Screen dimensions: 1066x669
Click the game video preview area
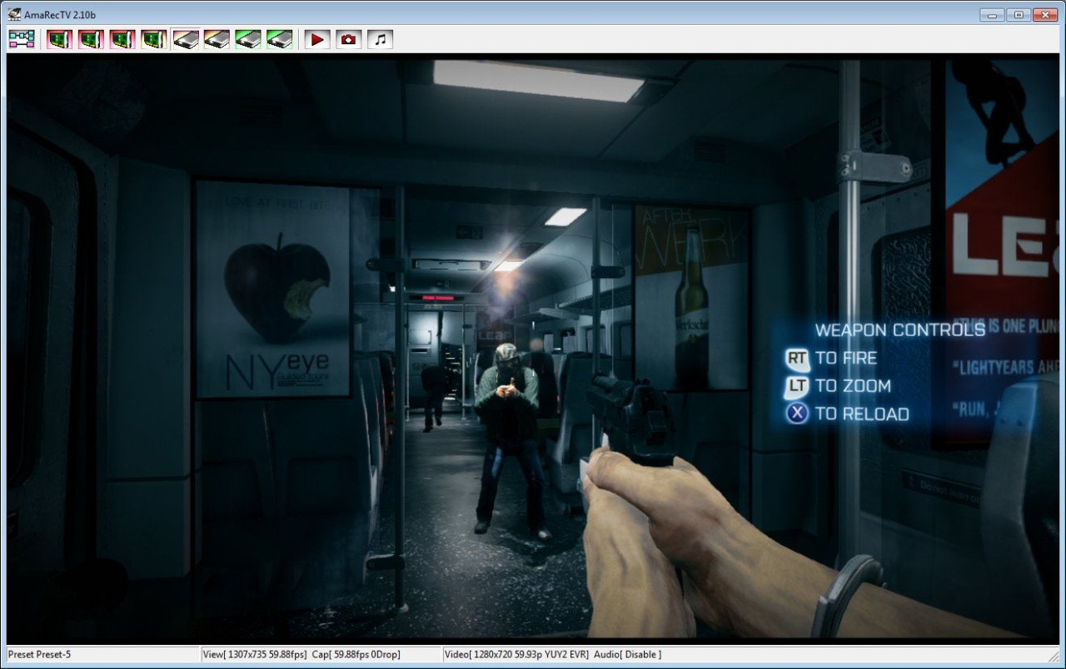point(533,349)
